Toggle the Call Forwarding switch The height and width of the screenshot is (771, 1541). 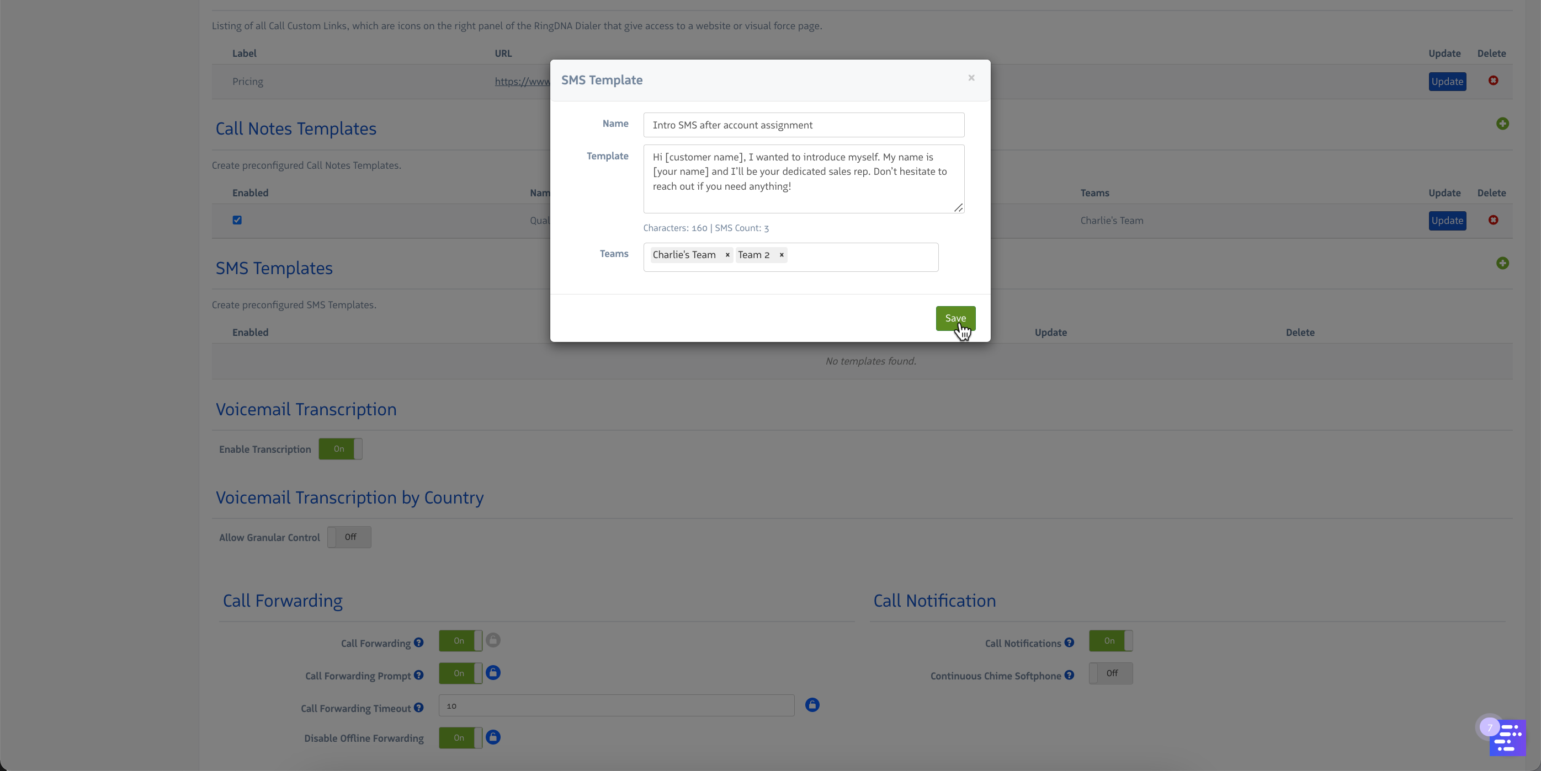(x=461, y=641)
